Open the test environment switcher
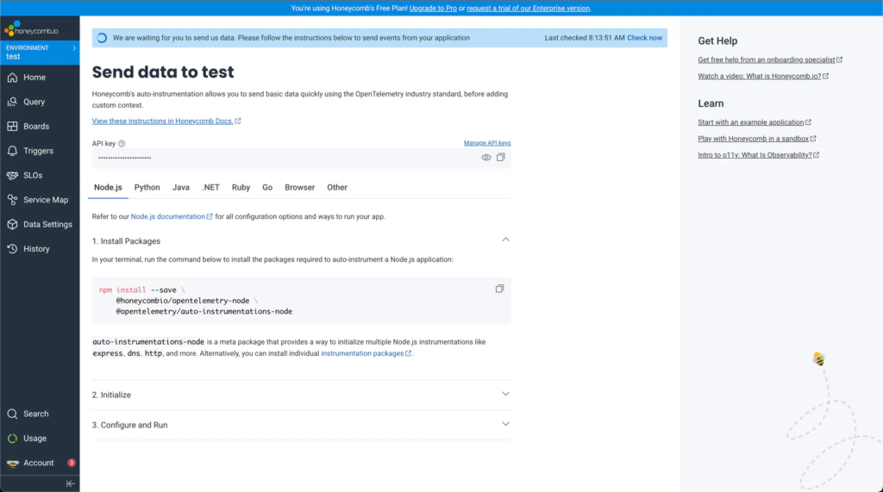Screen dimensions: 883x492 40,52
